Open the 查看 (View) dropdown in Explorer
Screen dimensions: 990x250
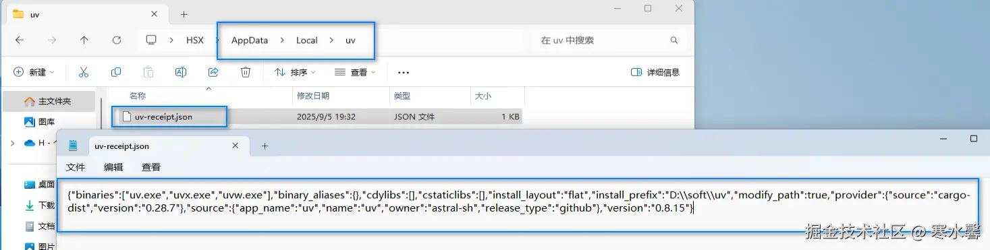pyautogui.click(x=355, y=72)
